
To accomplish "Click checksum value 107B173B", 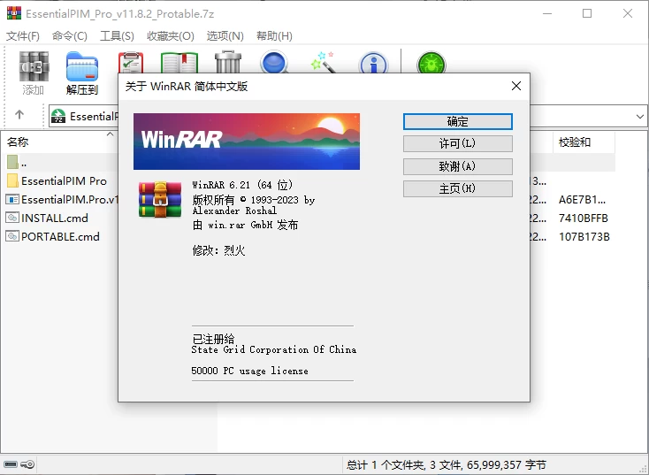I will [x=584, y=236].
